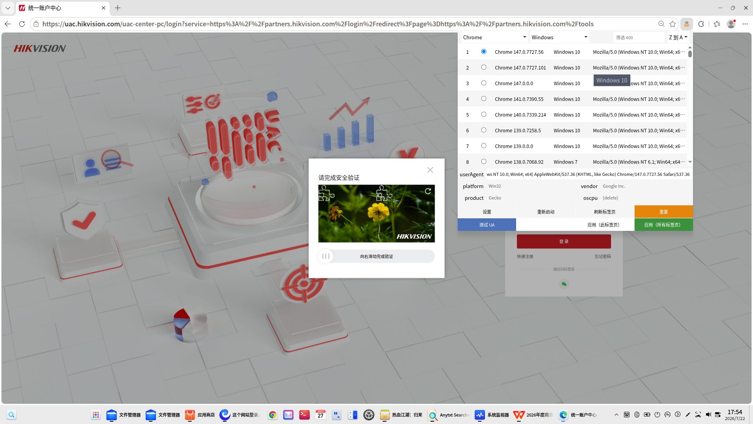
Task: Open the tab search dropdown arrow
Action: (x=7, y=8)
